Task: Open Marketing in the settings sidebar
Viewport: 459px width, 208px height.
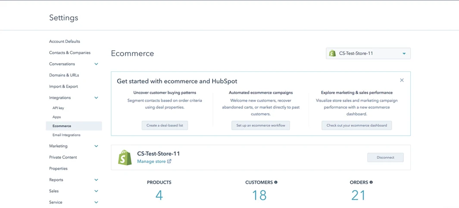Action: click(x=58, y=146)
